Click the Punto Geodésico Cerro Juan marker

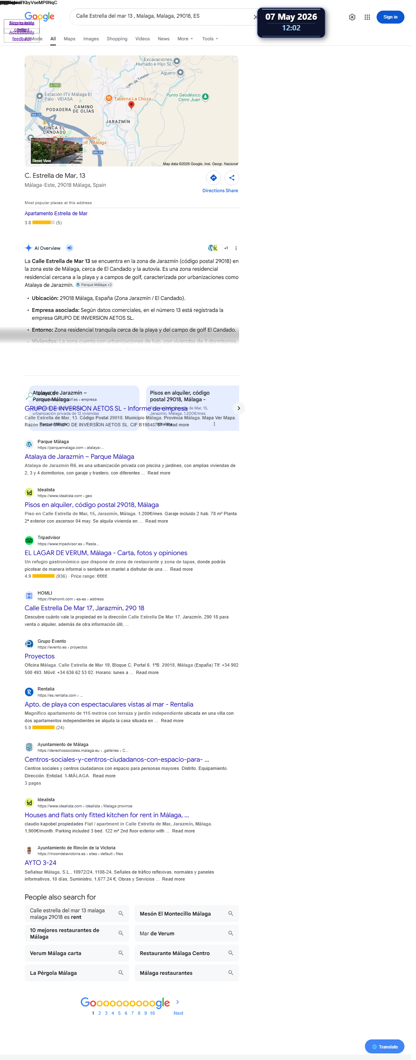coord(205,97)
